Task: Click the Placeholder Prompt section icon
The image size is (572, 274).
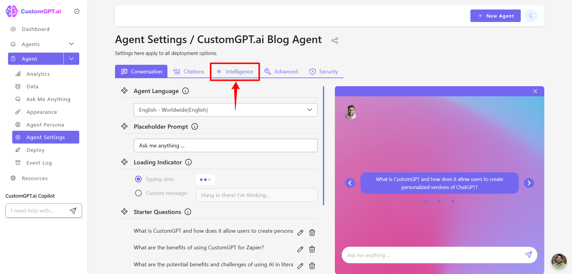Action: [x=124, y=126]
